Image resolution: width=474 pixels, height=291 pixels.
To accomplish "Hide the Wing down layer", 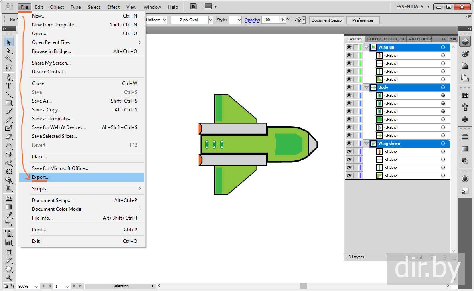I will point(349,143).
